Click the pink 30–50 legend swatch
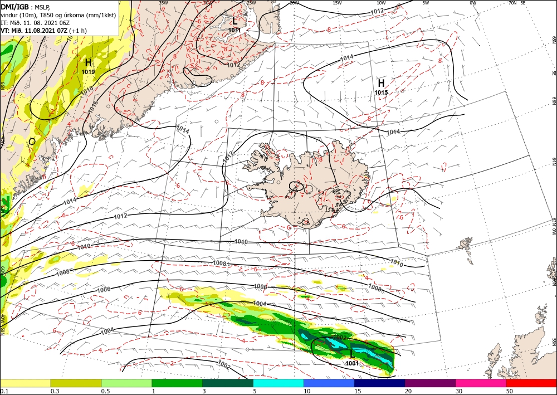Screen dimensions: 557x395 point(481,383)
